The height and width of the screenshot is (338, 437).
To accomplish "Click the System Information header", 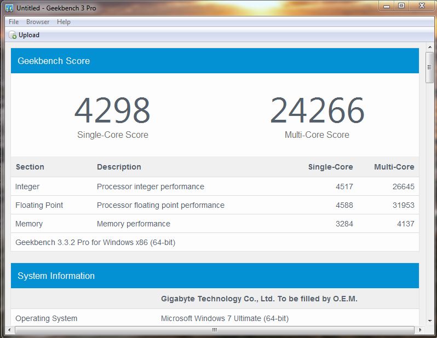I will (x=215, y=276).
